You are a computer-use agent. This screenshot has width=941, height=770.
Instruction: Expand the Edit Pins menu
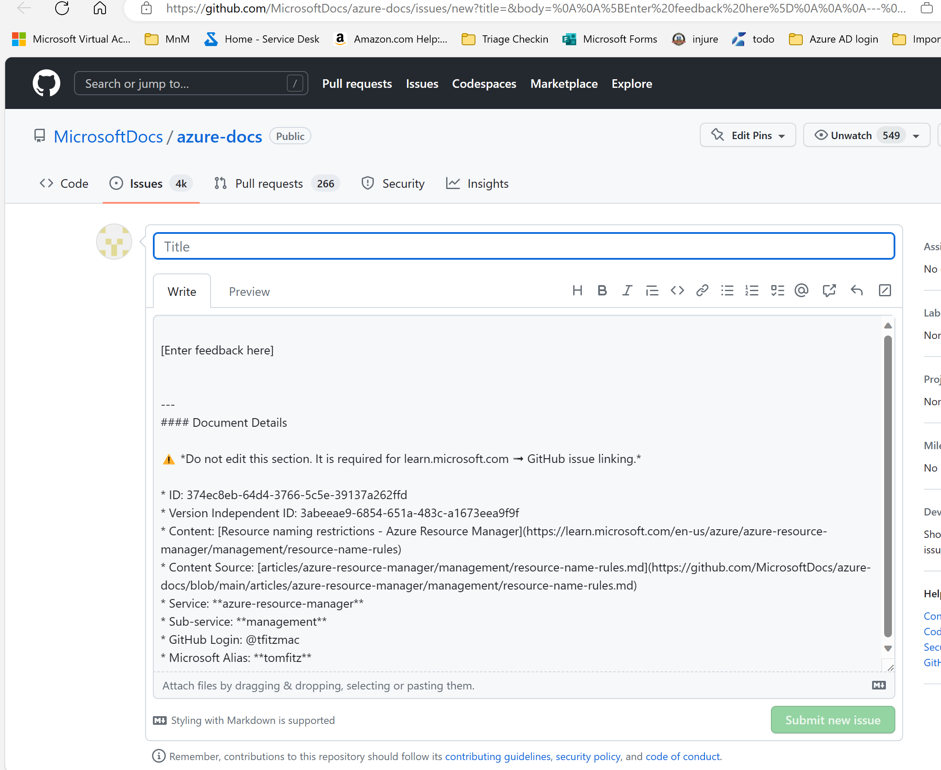tap(748, 135)
